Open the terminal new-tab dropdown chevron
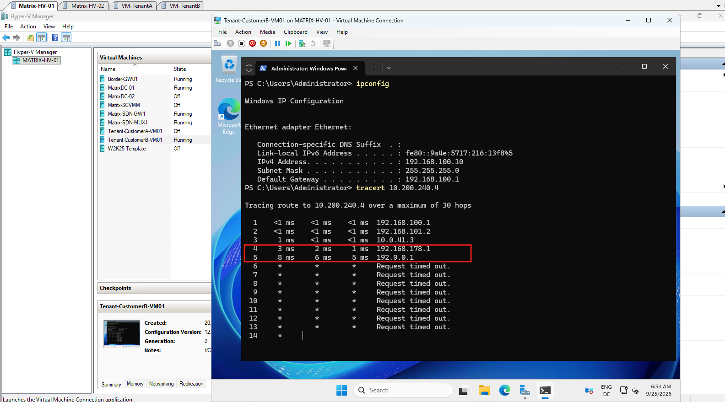 pos(389,68)
